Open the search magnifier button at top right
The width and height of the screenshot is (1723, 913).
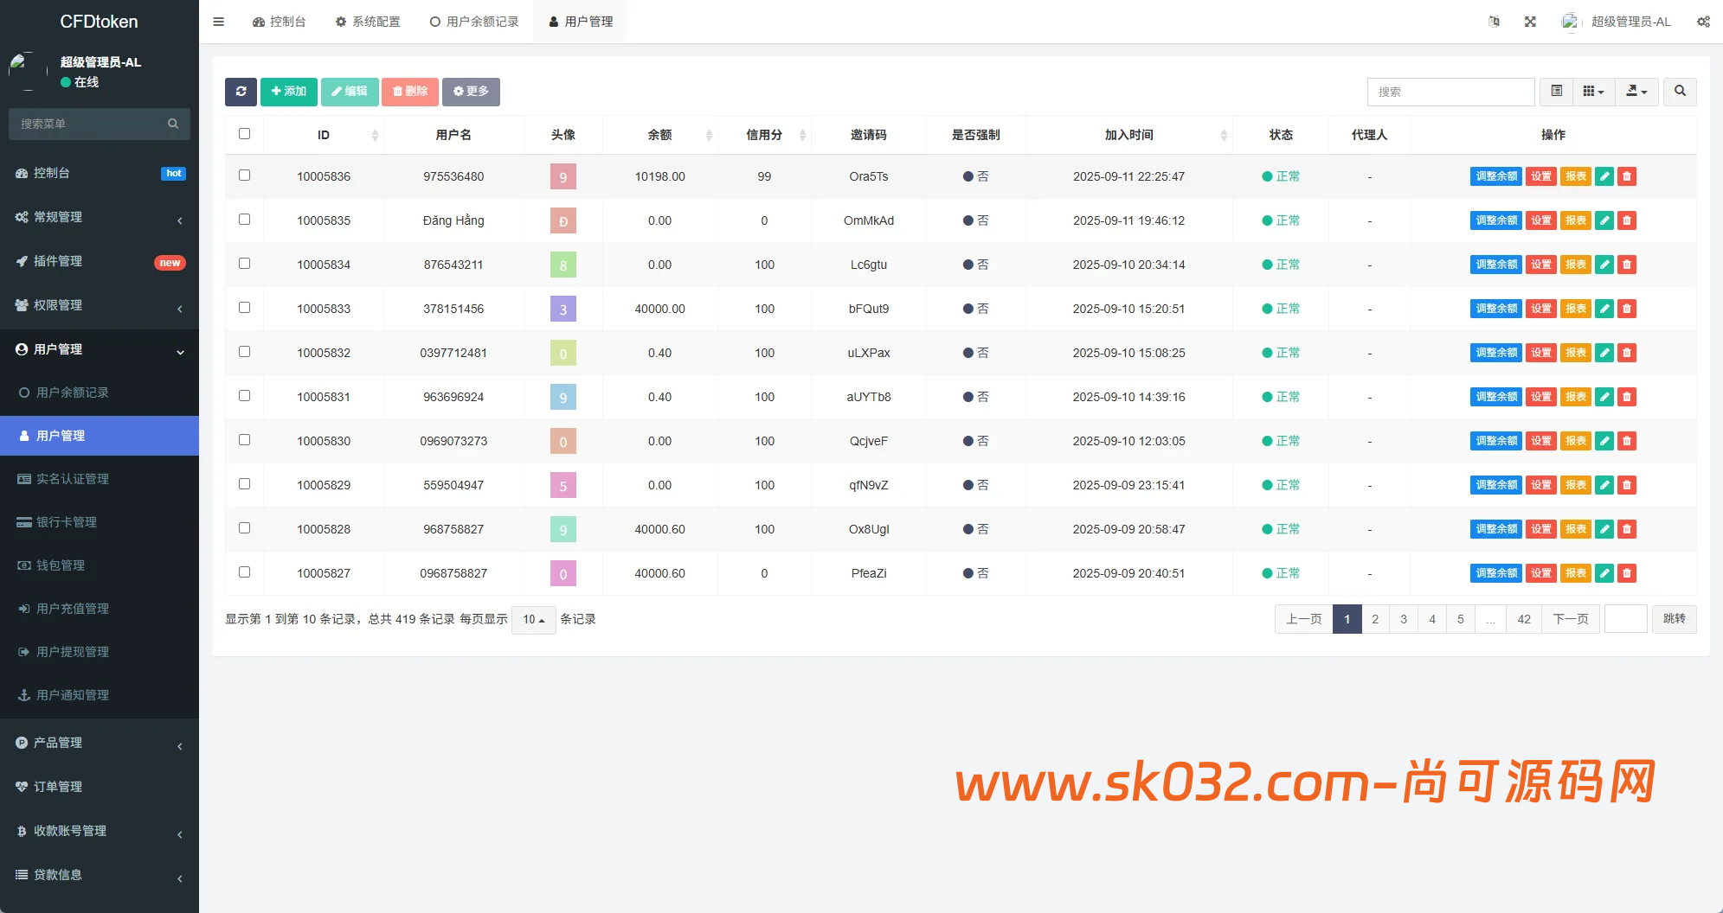tap(1680, 92)
